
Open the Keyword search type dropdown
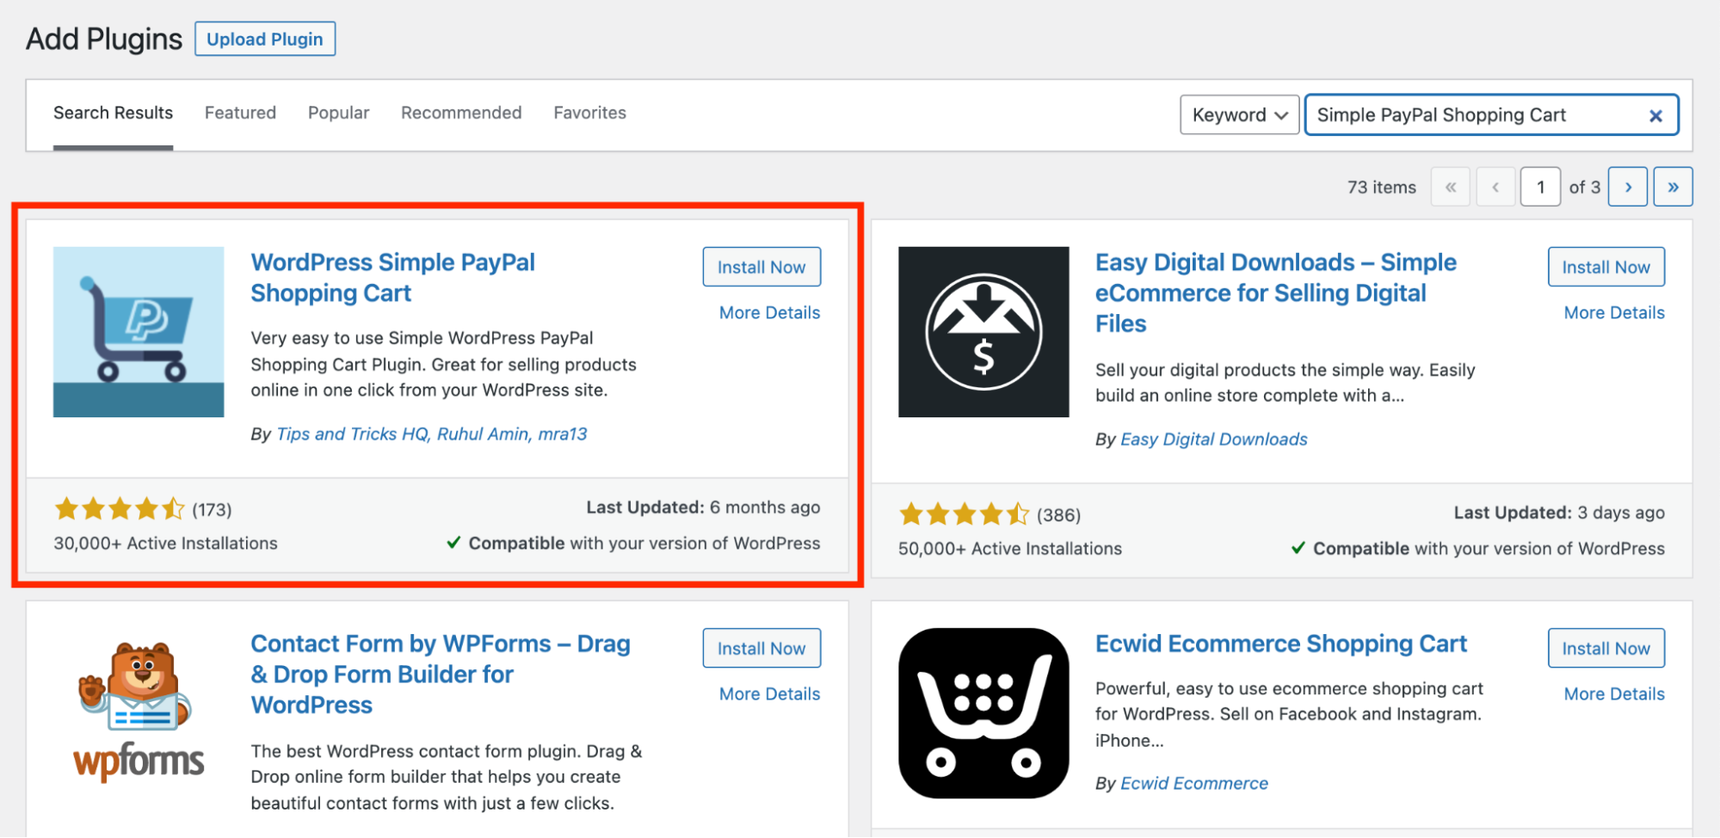pos(1239,115)
